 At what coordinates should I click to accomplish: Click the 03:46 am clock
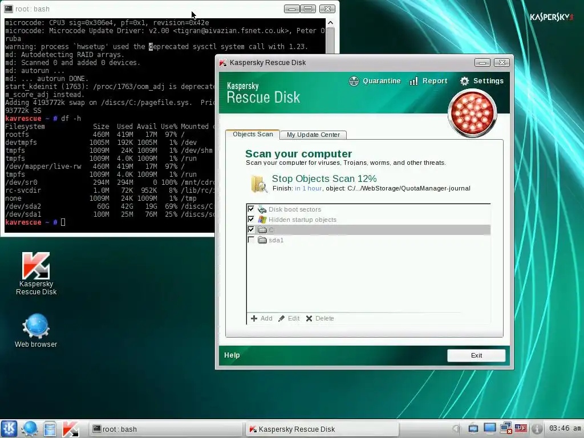click(565, 429)
